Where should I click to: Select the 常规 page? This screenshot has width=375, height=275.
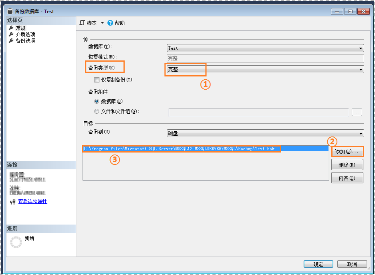[x=20, y=28]
